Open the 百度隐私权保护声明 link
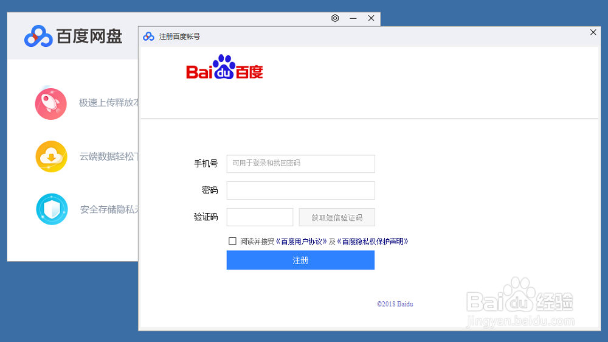608x342 pixels. point(373,242)
